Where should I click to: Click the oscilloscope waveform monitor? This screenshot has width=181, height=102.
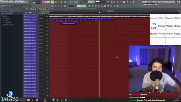[83, 2]
